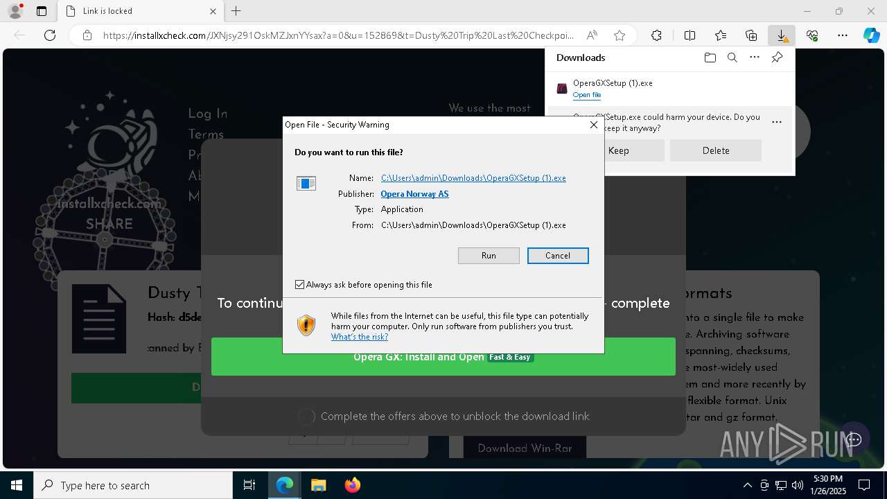Open Task View on taskbar
887x499 pixels.
click(x=249, y=485)
